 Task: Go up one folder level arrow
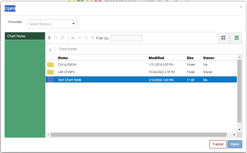coord(50,50)
